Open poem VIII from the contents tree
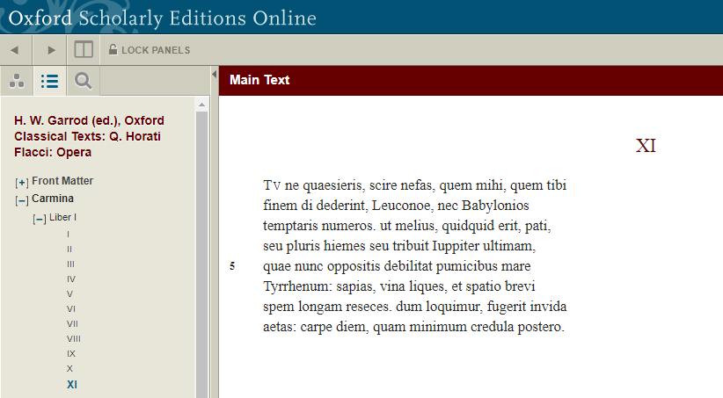The height and width of the screenshot is (398, 723). click(x=74, y=338)
